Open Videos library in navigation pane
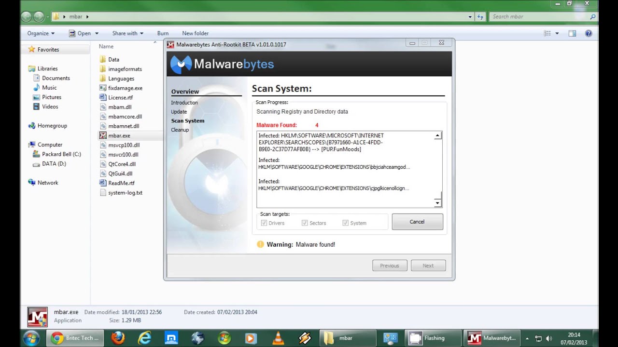Viewport: 618px width, 347px height. point(50,107)
